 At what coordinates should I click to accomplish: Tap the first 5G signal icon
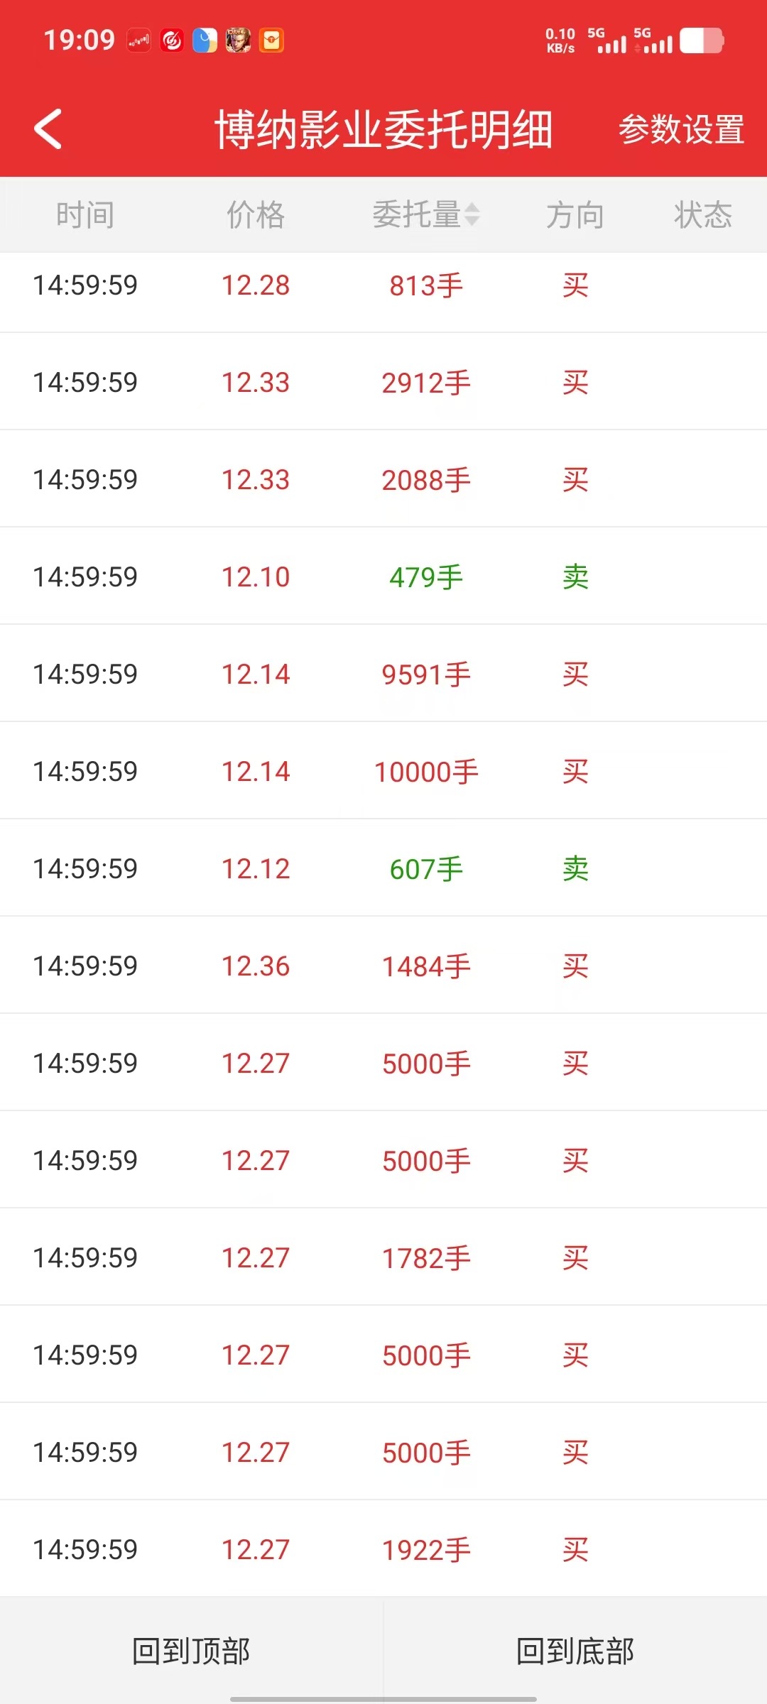pos(608,40)
